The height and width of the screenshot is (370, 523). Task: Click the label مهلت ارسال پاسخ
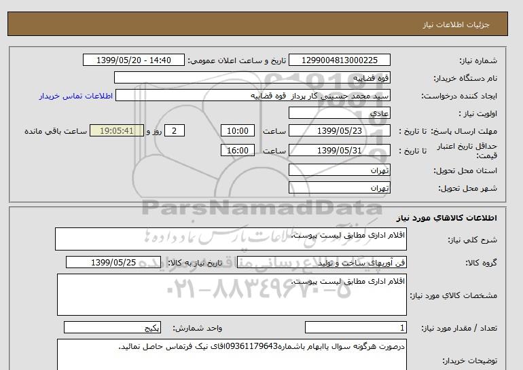point(464,131)
